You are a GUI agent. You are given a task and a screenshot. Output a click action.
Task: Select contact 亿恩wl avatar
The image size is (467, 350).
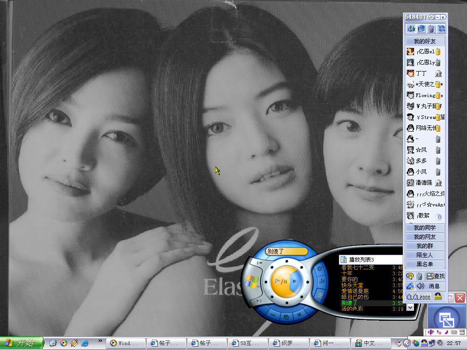click(410, 51)
